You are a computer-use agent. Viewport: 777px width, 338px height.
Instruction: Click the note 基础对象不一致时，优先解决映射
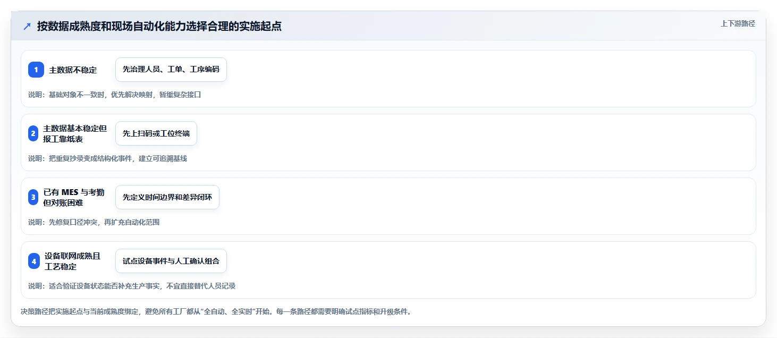click(x=102, y=95)
